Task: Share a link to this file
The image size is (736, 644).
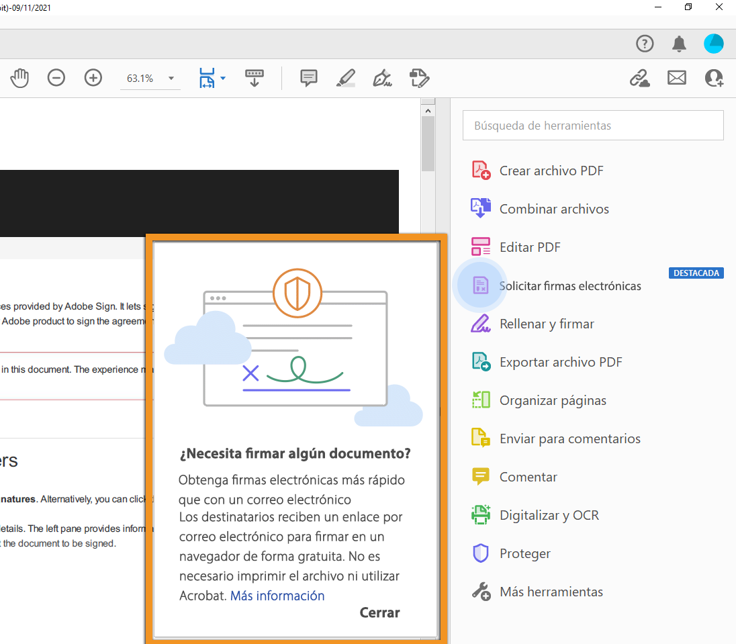Action: click(x=640, y=78)
